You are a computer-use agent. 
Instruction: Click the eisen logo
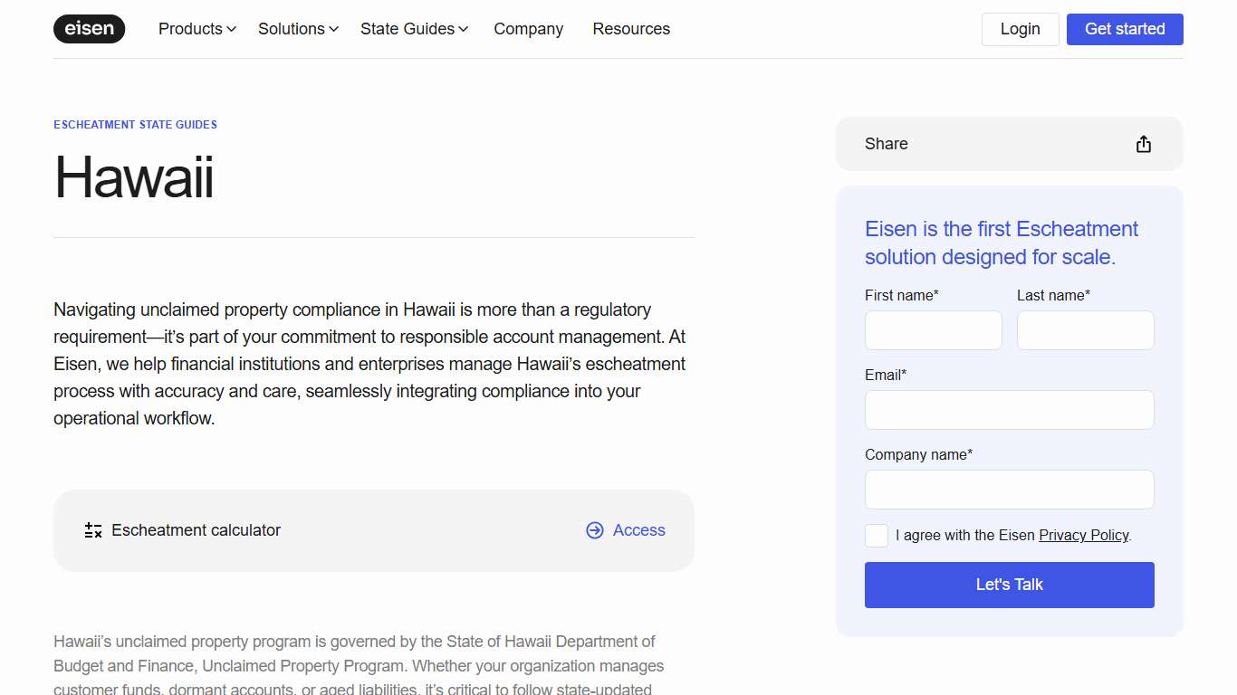89,29
